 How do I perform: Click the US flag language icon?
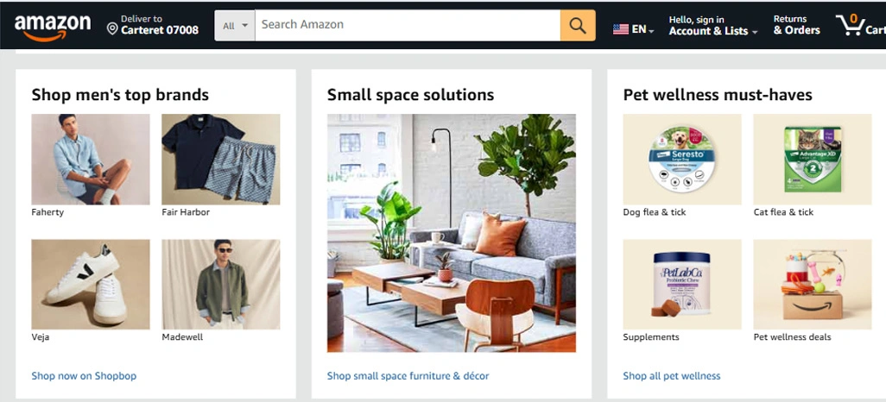pos(621,29)
